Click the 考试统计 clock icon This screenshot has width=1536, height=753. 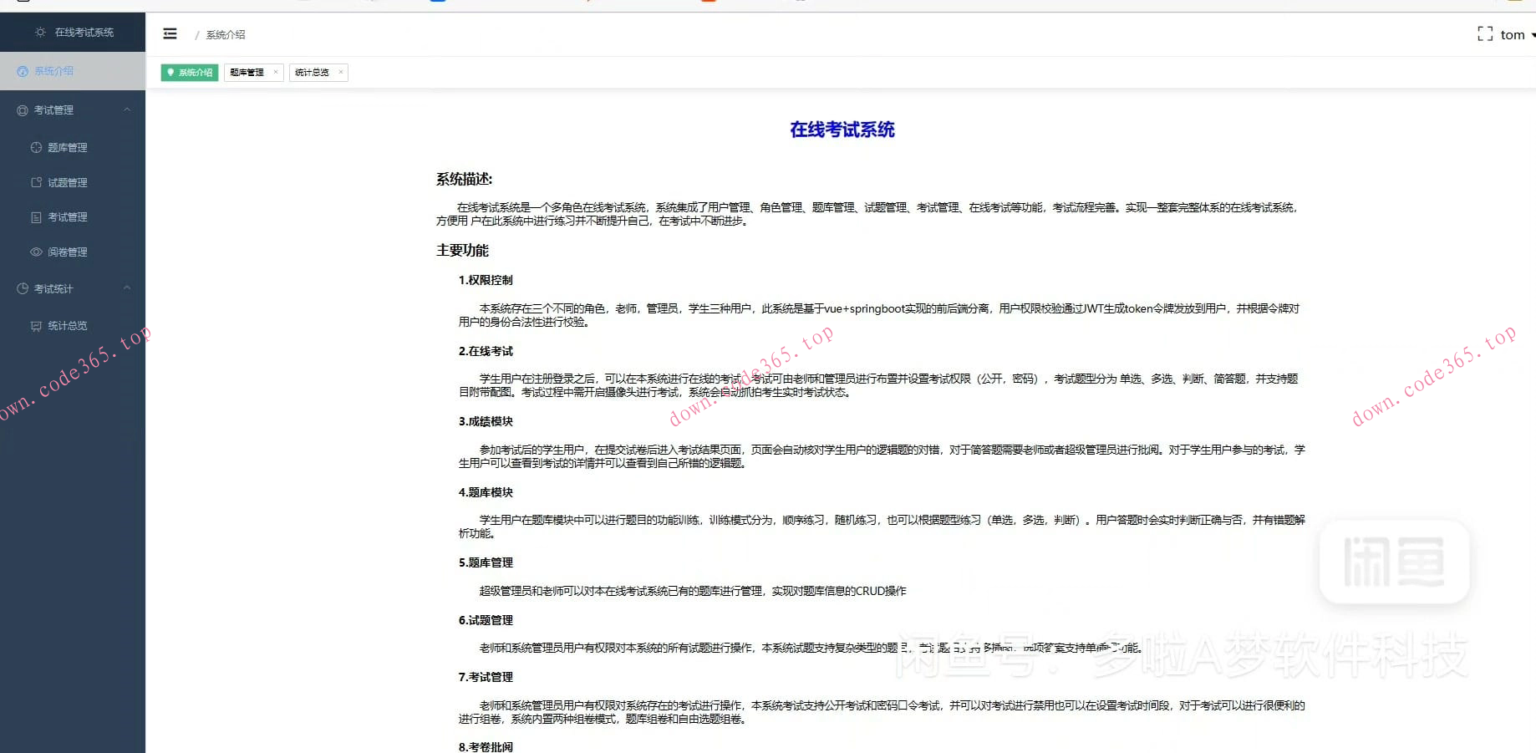point(22,287)
